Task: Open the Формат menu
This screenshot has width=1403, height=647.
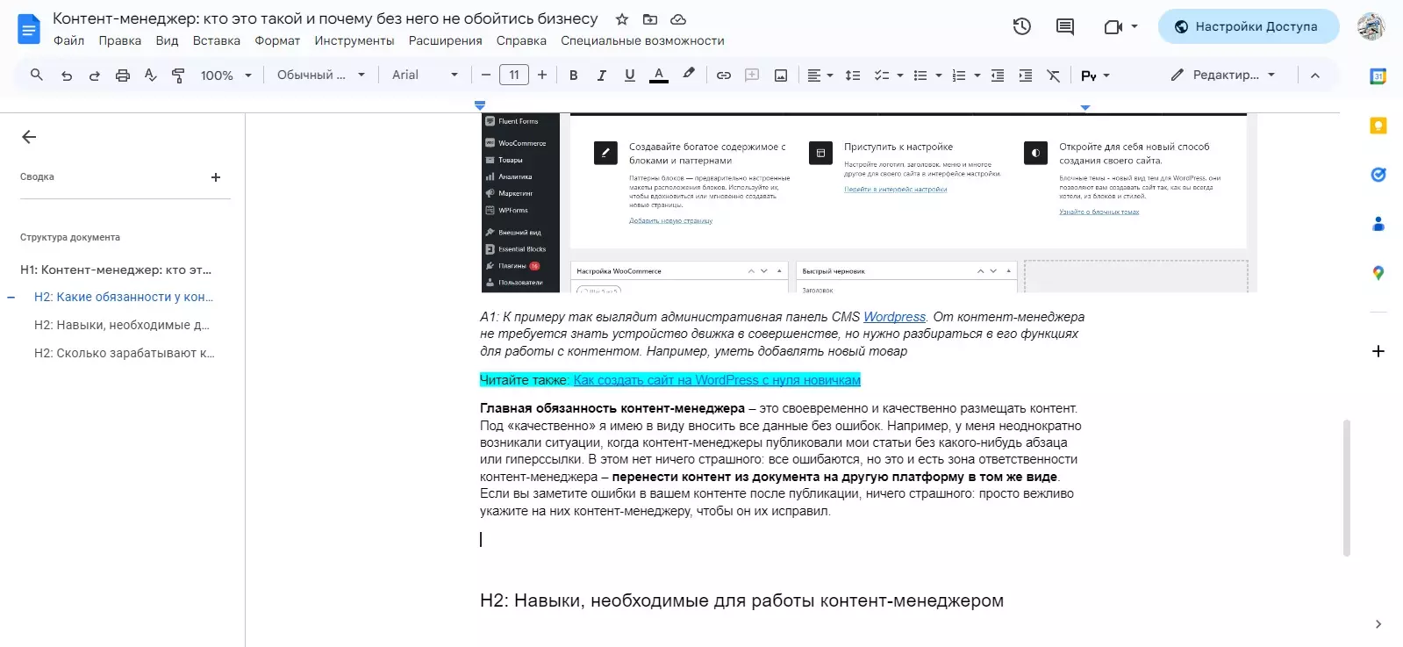Action: click(277, 40)
